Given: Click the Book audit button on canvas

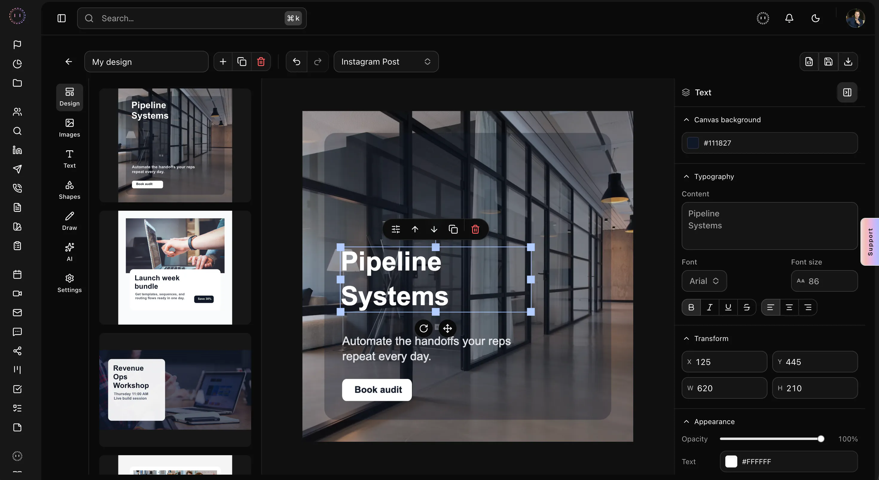Looking at the screenshot, I should [x=377, y=390].
